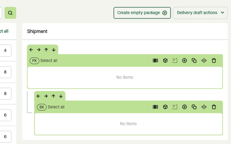Select all items in BX package
The width and height of the screenshot is (231, 144).
(x=56, y=107)
